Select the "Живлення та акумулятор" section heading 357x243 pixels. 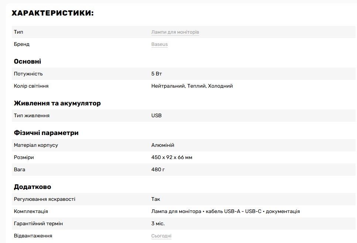(57, 103)
